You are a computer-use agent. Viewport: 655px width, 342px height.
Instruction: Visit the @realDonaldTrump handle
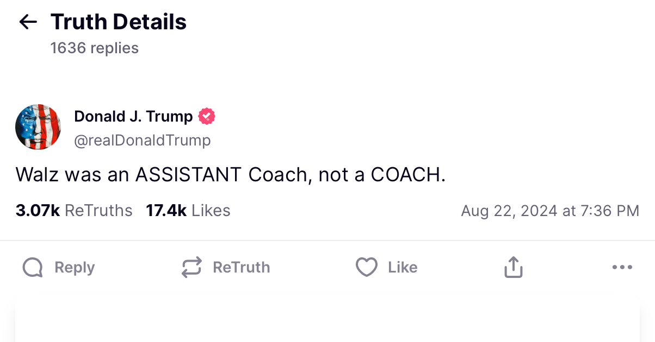tap(142, 141)
